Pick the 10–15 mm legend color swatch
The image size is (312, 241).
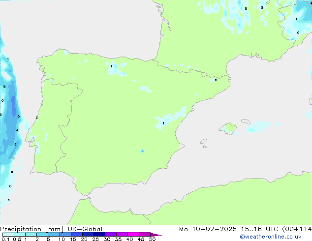(65, 235)
